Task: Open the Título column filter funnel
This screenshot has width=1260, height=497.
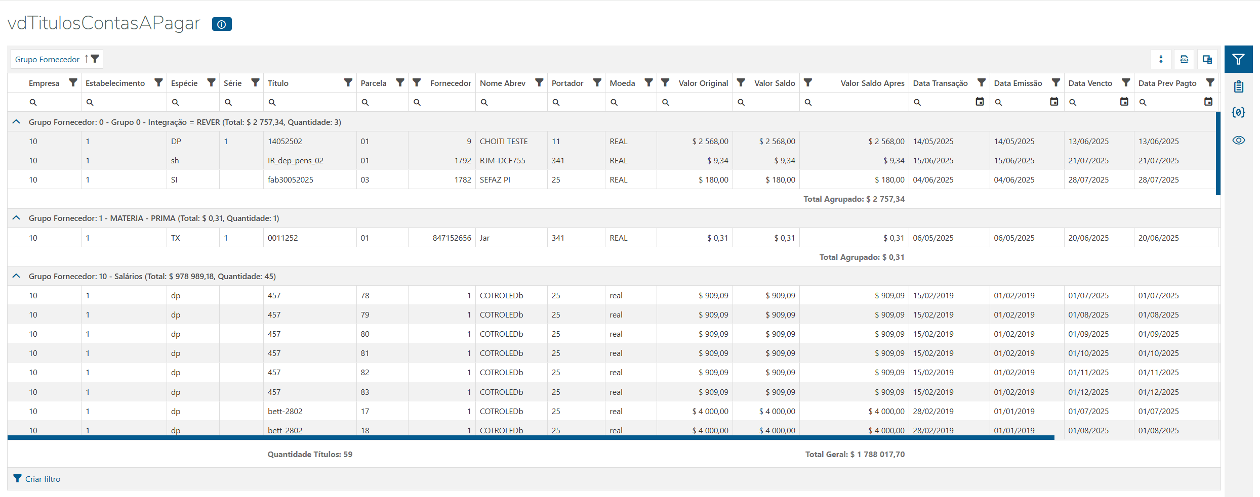Action: click(x=348, y=82)
